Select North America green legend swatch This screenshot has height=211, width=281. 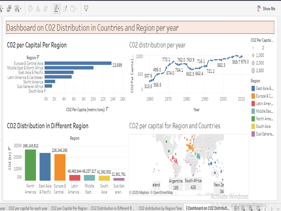point(253,119)
